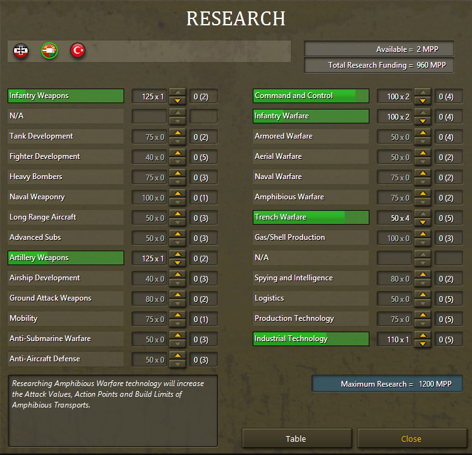472x455 pixels.
Task: Click the Maximum Research 1200 MPP box
Action: click(387, 383)
